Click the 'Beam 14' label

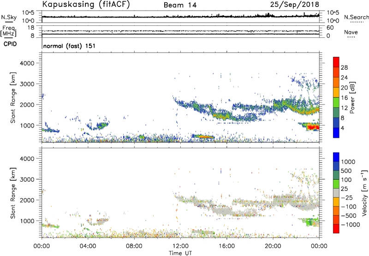coord(180,5)
